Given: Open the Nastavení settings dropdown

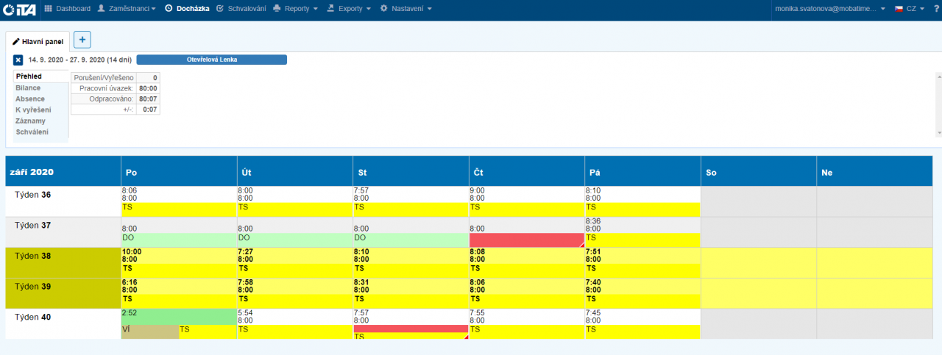Looking at the screenshot, I should 406,9.
